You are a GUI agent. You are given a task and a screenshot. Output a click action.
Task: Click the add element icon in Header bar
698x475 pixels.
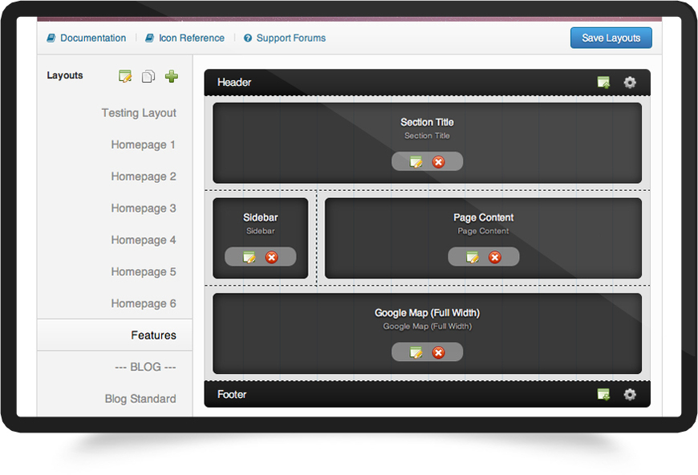coord(603,82)
